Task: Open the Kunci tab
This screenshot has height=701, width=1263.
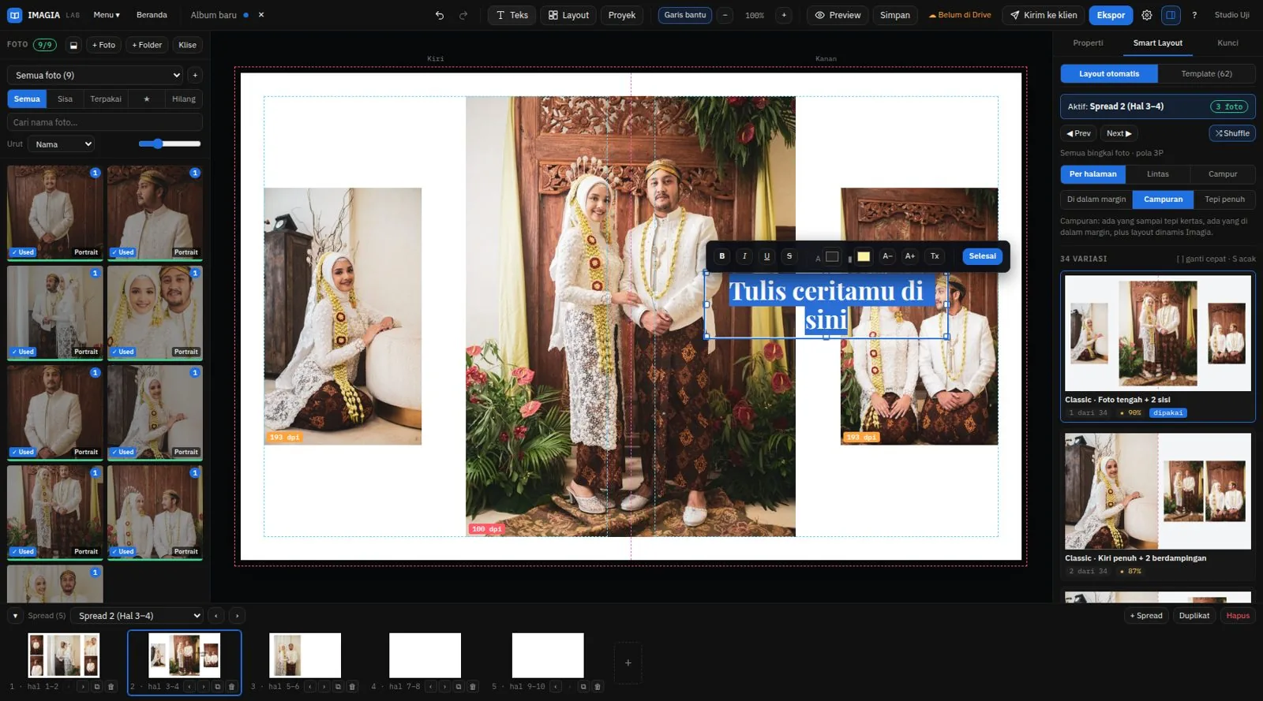Action: point(1227,43)
